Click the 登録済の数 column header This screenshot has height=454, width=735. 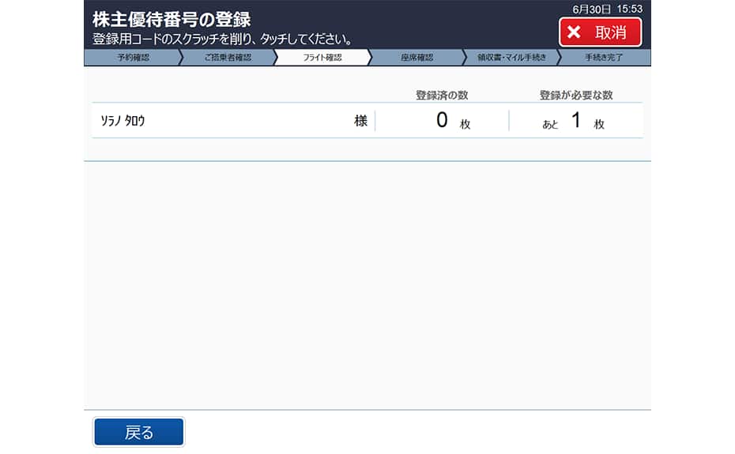[x=442, y=95]
